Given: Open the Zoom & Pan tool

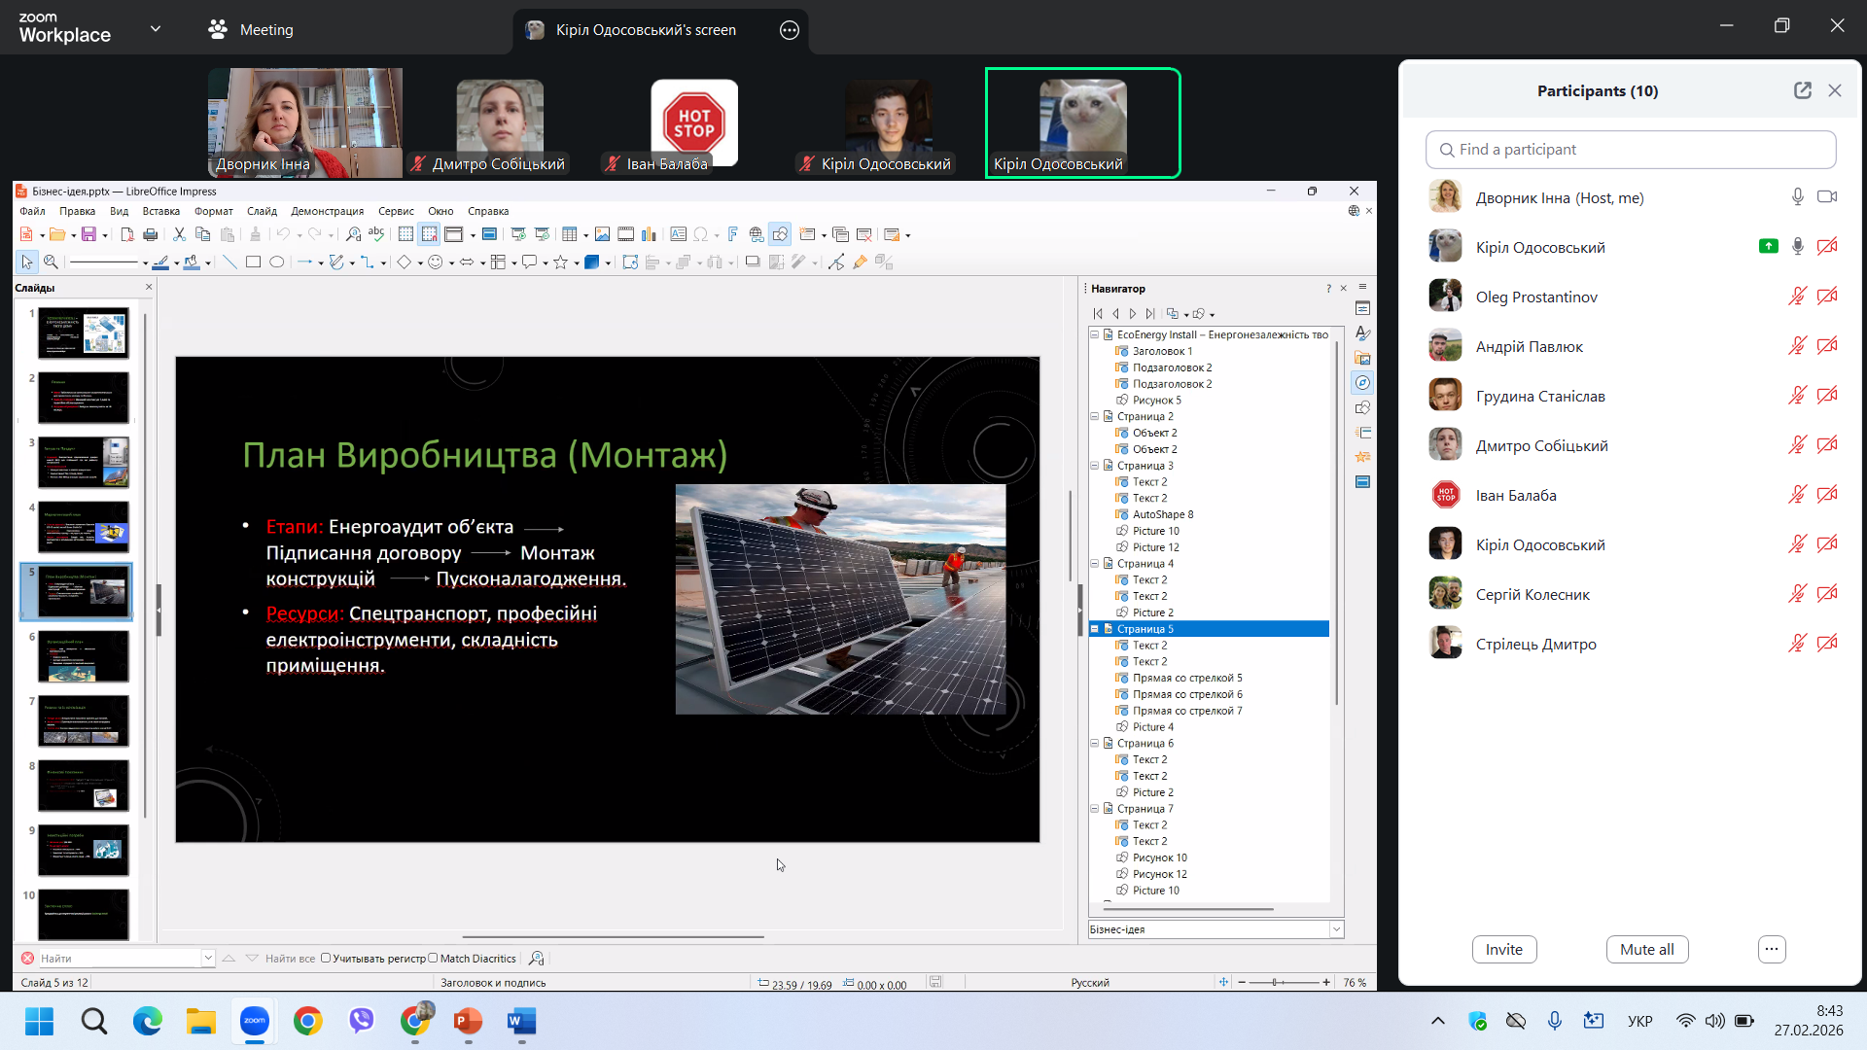Looking at the screenshot, I should pyautogui.click(x=51, y=262).
